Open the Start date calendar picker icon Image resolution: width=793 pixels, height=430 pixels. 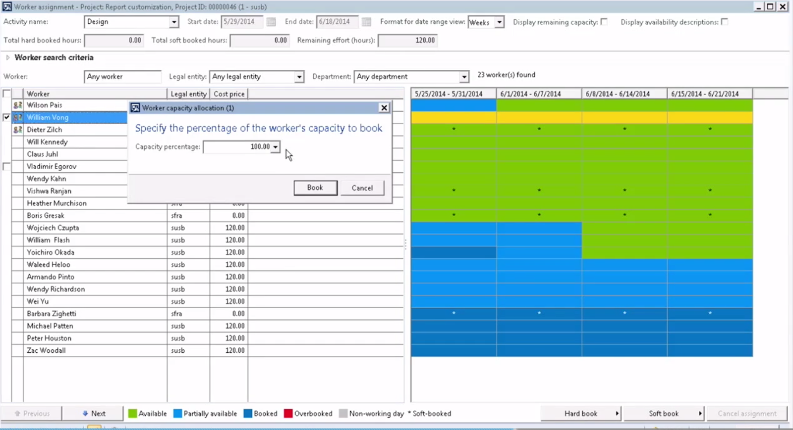[271, 22]
